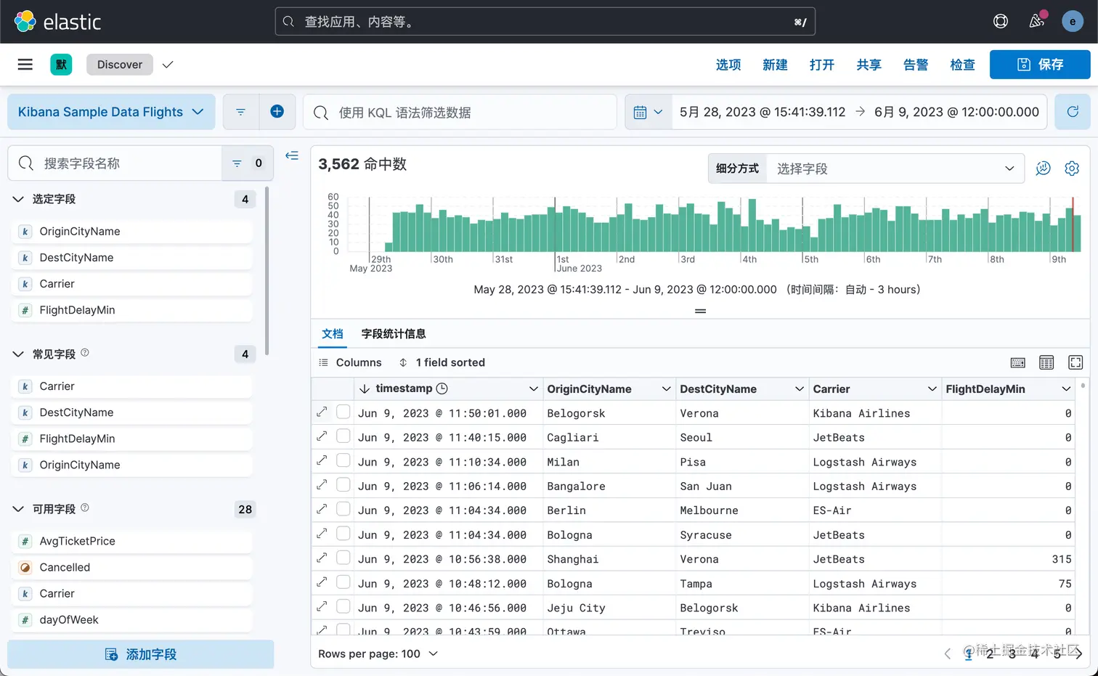Image resolution: width=1098 pixels, height=676 pixels.
Task: Open chart options gear icon
Action: coord(1072,168)
